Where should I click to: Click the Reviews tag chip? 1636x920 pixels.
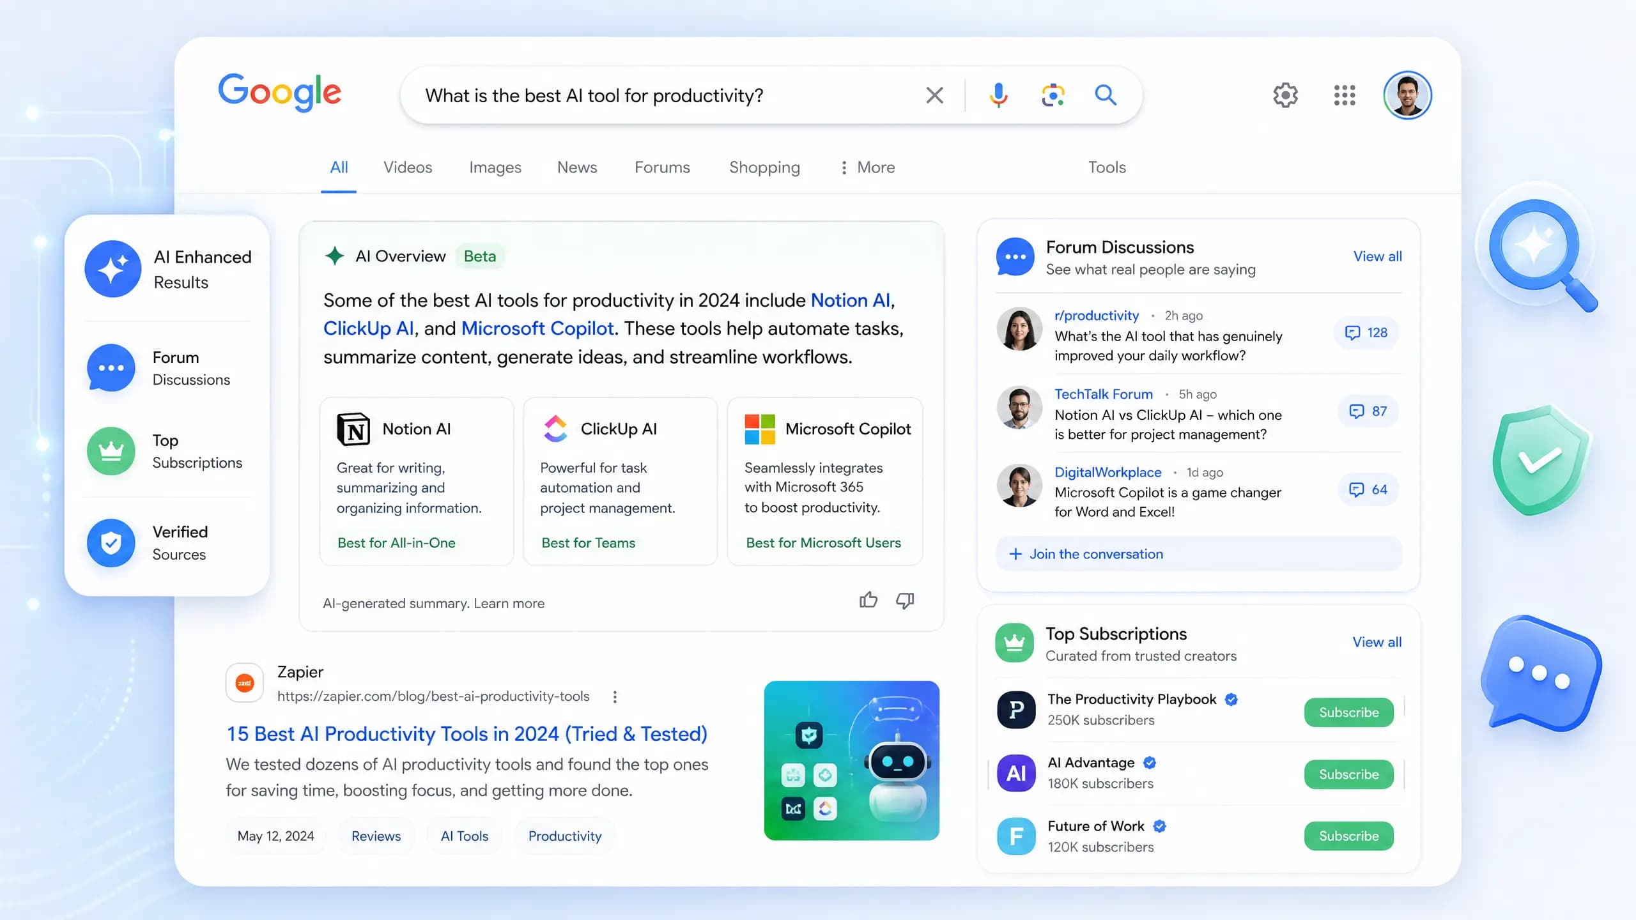click(376, 836)
